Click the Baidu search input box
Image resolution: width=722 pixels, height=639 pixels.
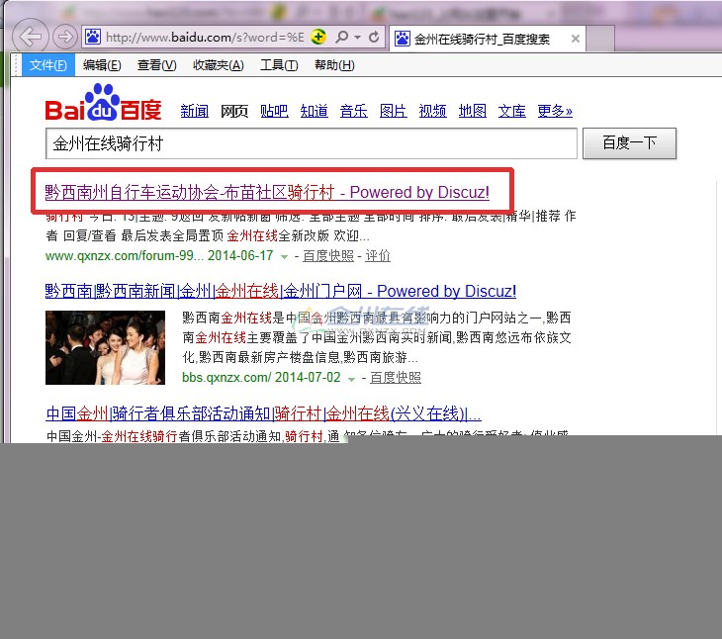coord(312,143)
